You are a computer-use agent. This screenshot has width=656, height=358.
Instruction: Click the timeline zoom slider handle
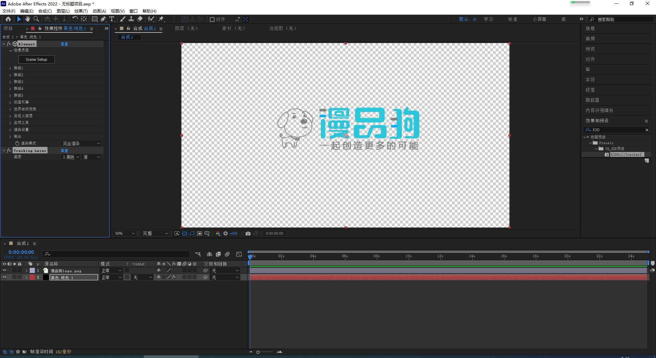click(x=258, y=352)
